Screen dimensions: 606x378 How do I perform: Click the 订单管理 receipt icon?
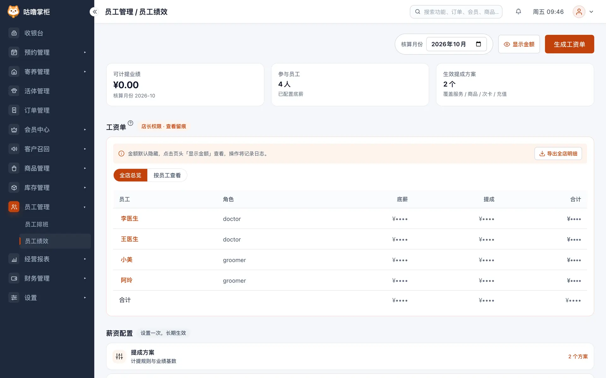click(14, 110)
